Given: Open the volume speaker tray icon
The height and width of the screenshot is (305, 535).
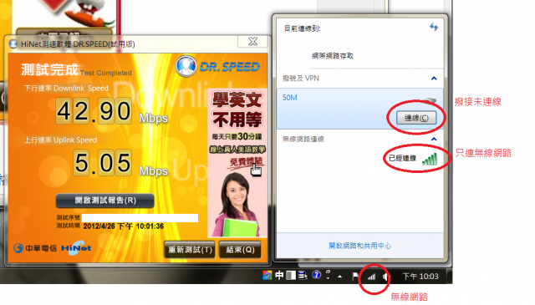Looking at the screenshot, I should (386, 277).
